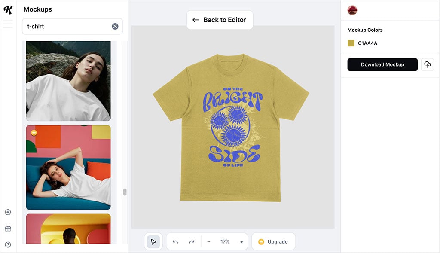Click the Download Mockup button
The image size is (440, 253).
coord(382,64)
